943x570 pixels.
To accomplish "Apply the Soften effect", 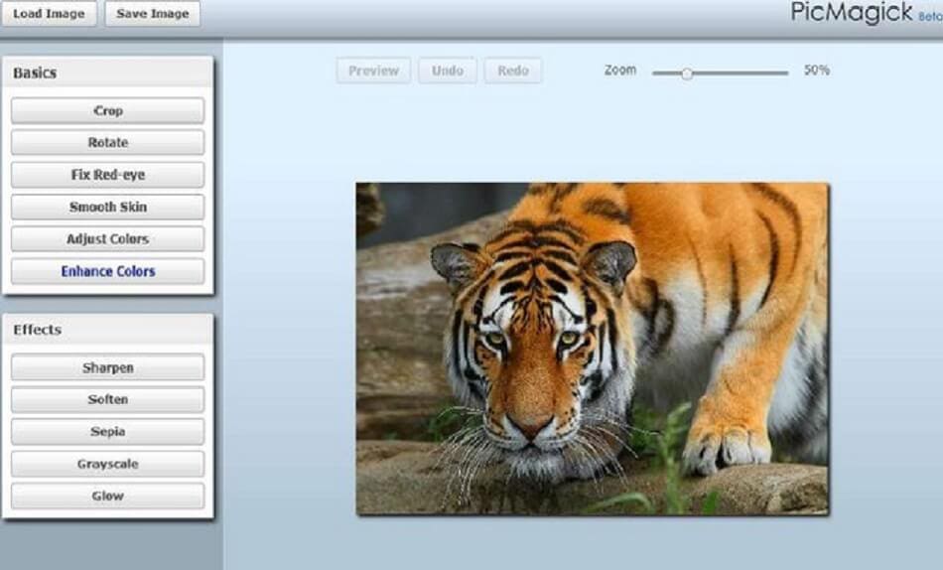I will (x=107, y=400).
